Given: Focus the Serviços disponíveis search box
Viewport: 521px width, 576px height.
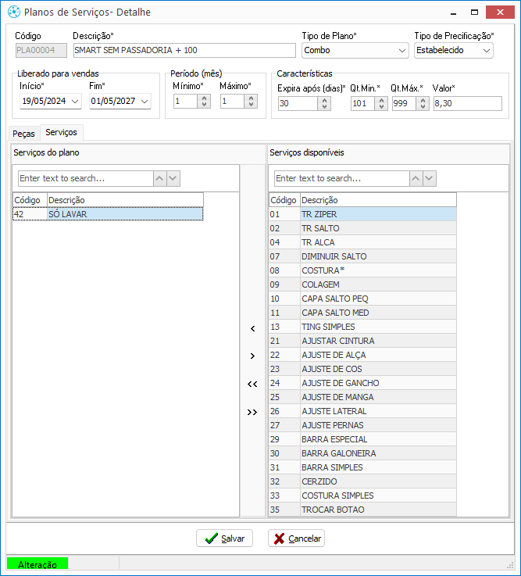Looking at the screenshot, I should tap(342, 178).
